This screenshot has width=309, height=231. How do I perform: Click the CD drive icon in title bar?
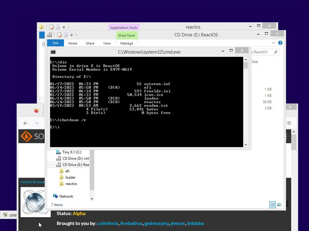click(x=50, y=35)
